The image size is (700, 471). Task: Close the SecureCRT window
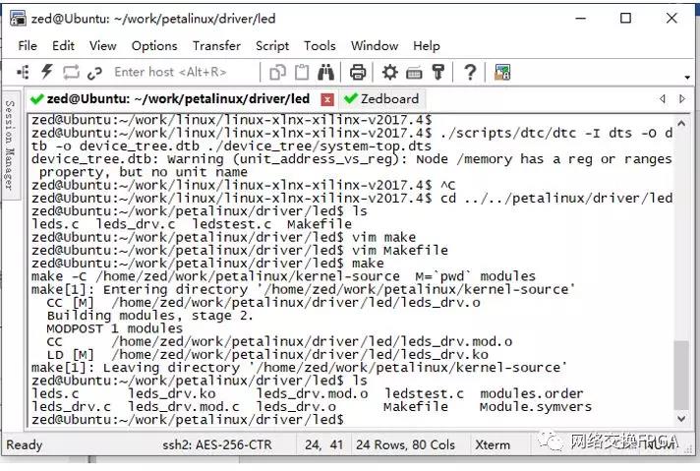[671, 19]
